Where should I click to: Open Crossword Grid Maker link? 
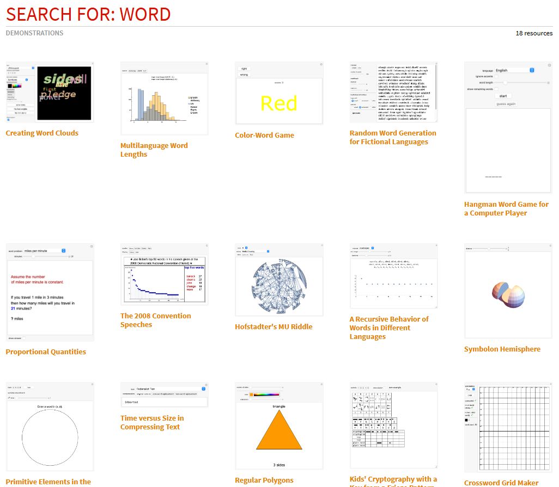click(x=501, y=483)
